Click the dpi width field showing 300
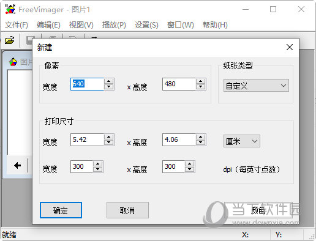This screenshot has width=316, height=241. 82,166
